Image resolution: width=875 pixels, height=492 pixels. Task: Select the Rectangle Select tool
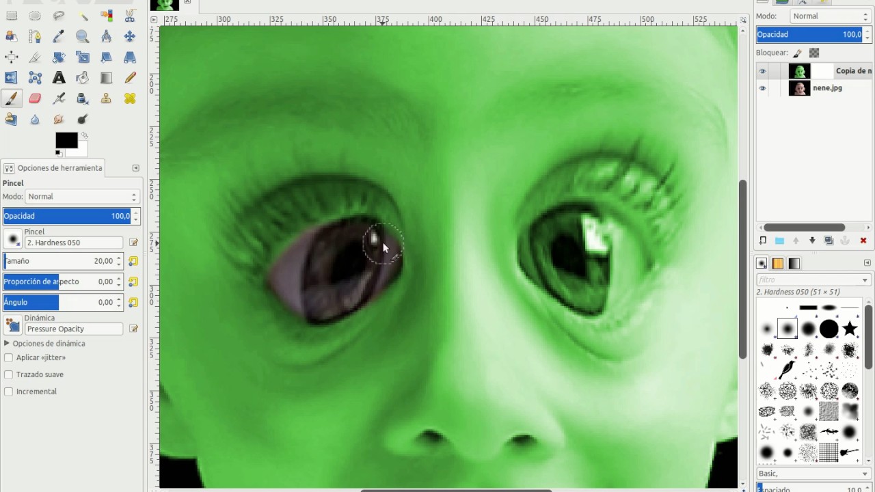[x=12, y=16]
